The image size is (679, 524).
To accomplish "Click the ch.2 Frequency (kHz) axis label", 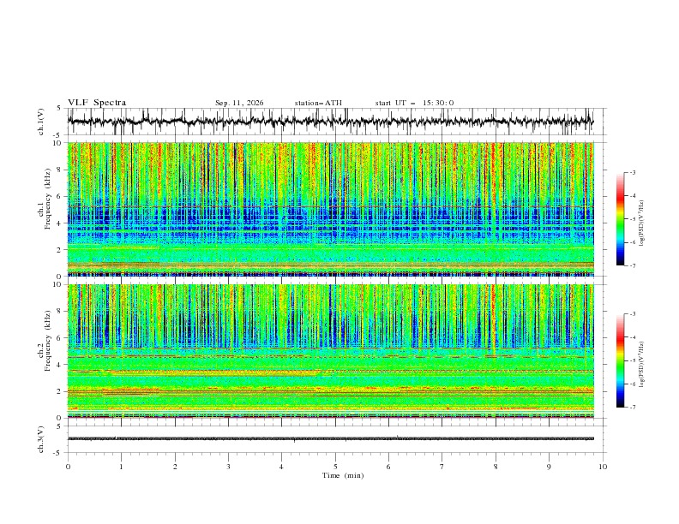I will pyautogui.click(x=44, y=341).
